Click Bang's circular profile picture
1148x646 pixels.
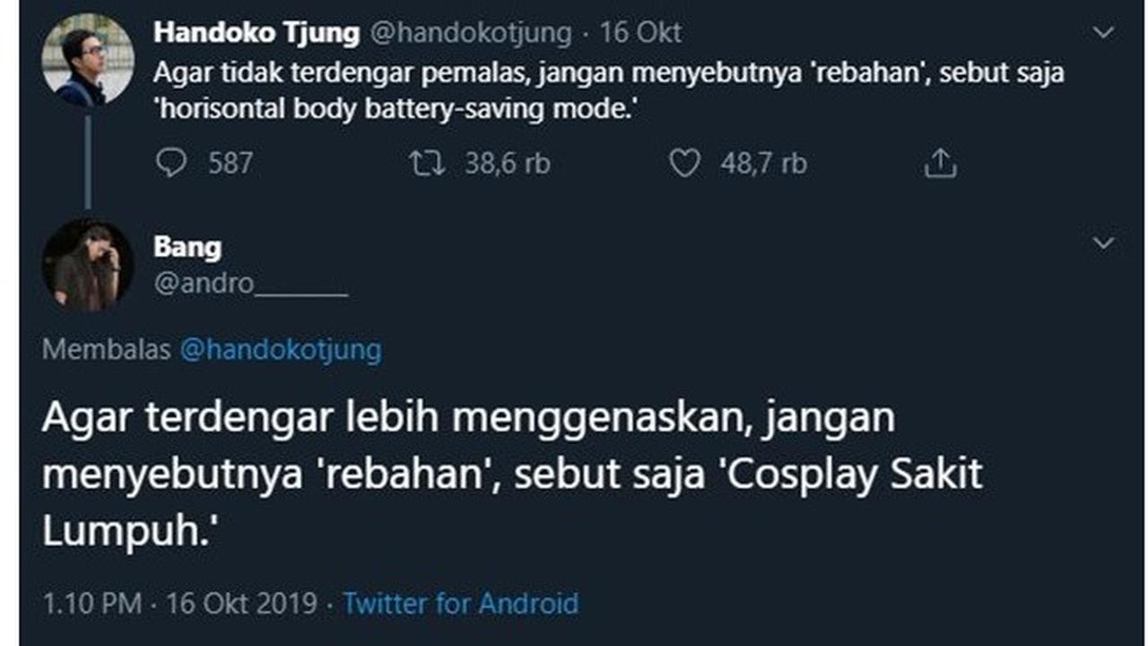point(86,265)
